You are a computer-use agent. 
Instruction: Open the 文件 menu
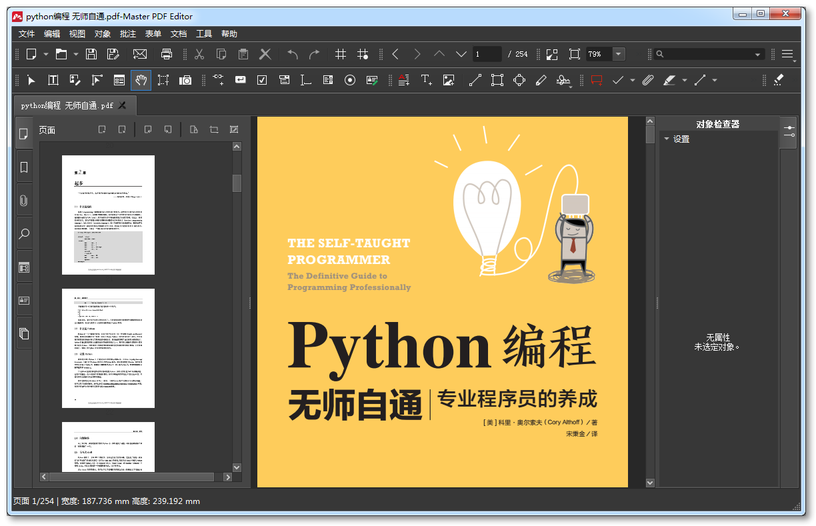pyautogui.click(x=27, y=34)
